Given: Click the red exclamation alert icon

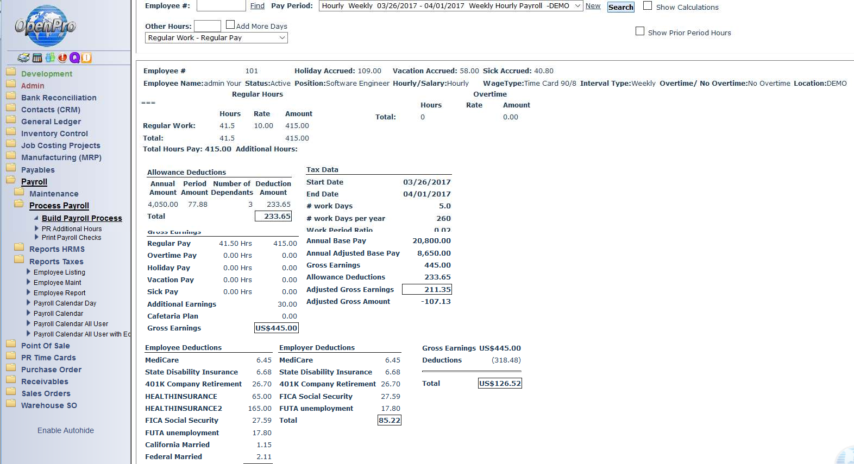Looking at the screenshot, I should coord(62,58).
